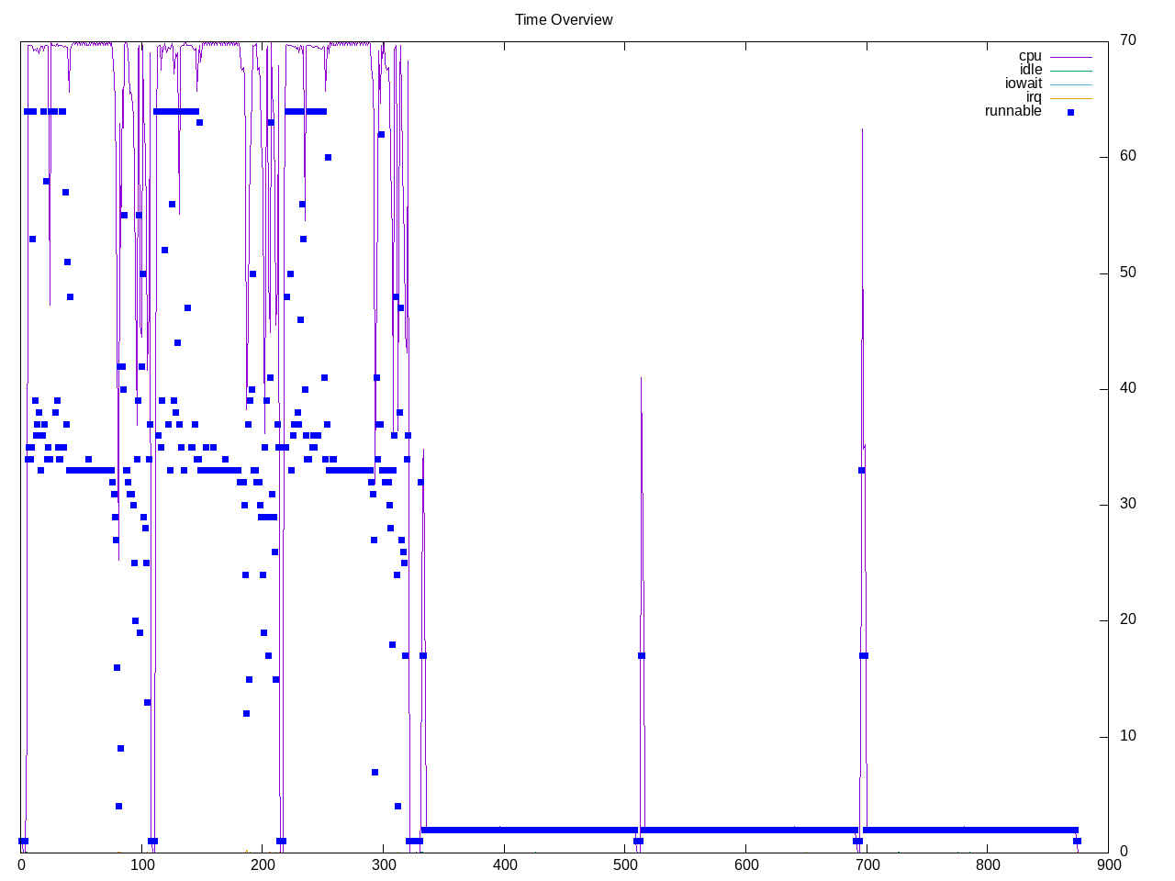Click the peak of the cpu spike near x=510

coord(641,378)
